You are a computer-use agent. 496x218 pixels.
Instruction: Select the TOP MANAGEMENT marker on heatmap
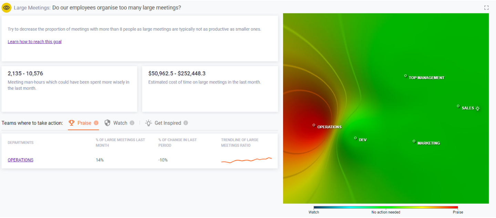point(405,76)
